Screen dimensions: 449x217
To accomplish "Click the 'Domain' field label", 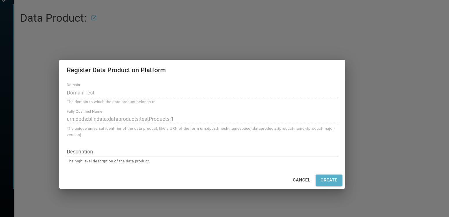I will (x=73, y=85).
